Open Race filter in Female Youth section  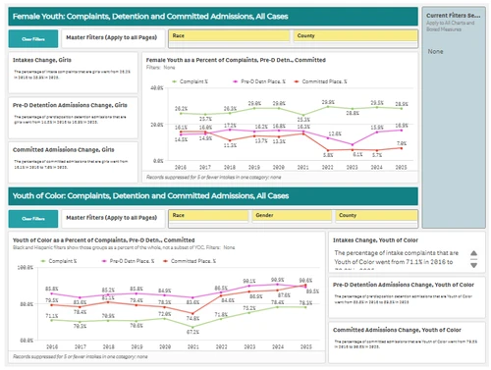[x=229, y=35]
